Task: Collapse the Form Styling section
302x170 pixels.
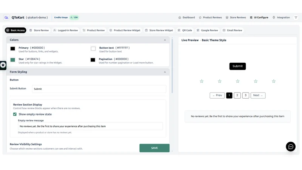Action: (165, 72)
